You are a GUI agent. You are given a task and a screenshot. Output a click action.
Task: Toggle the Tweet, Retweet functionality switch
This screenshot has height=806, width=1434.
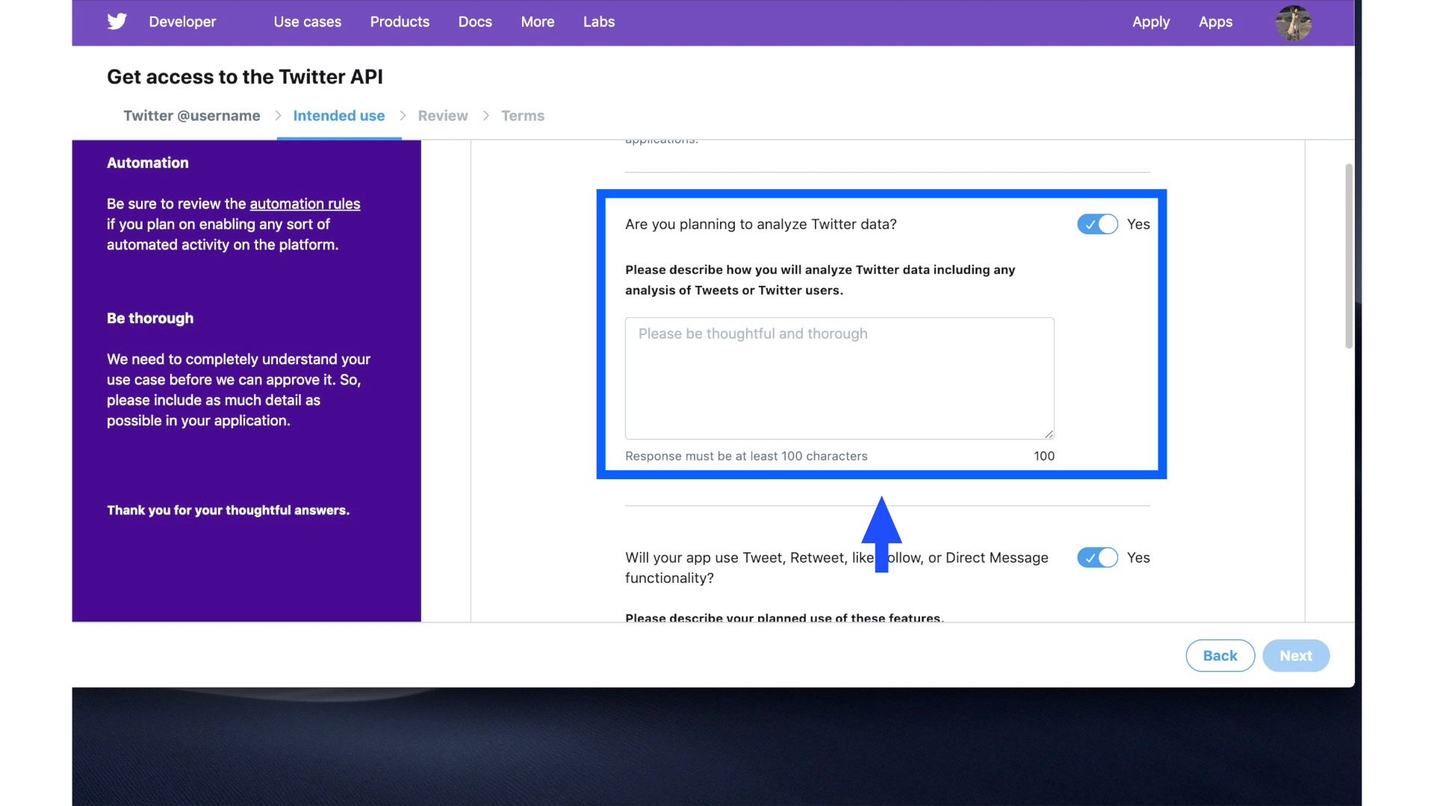click(x=1097, y=557)
